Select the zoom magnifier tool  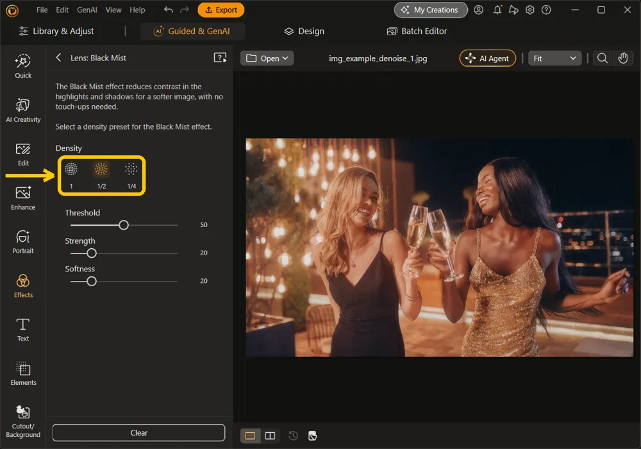[602, 58]
